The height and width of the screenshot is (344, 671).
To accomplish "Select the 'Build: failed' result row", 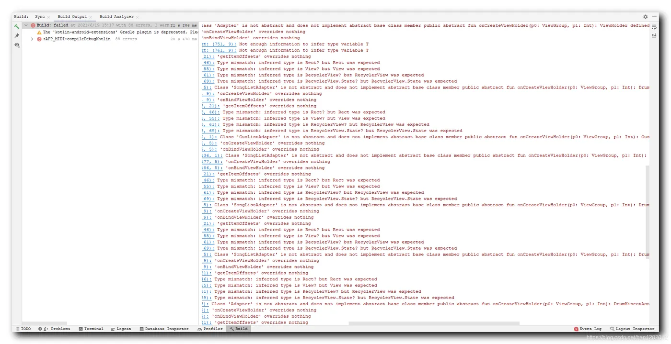I will point(110,25).
